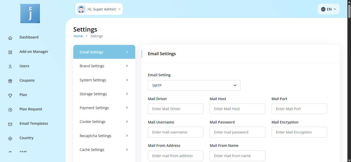Click the app logo in the sidebar

click(30, 14)
